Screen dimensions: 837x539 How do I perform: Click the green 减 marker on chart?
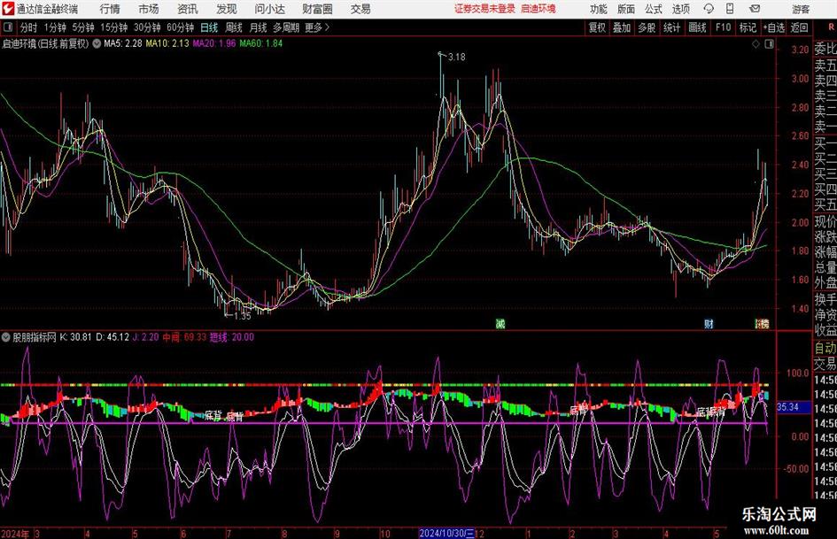click(x=500, y=324)
